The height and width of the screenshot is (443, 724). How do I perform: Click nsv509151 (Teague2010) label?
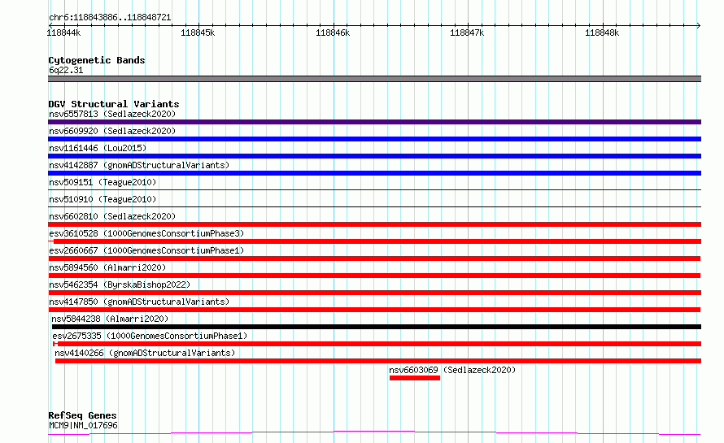point(102,182)
